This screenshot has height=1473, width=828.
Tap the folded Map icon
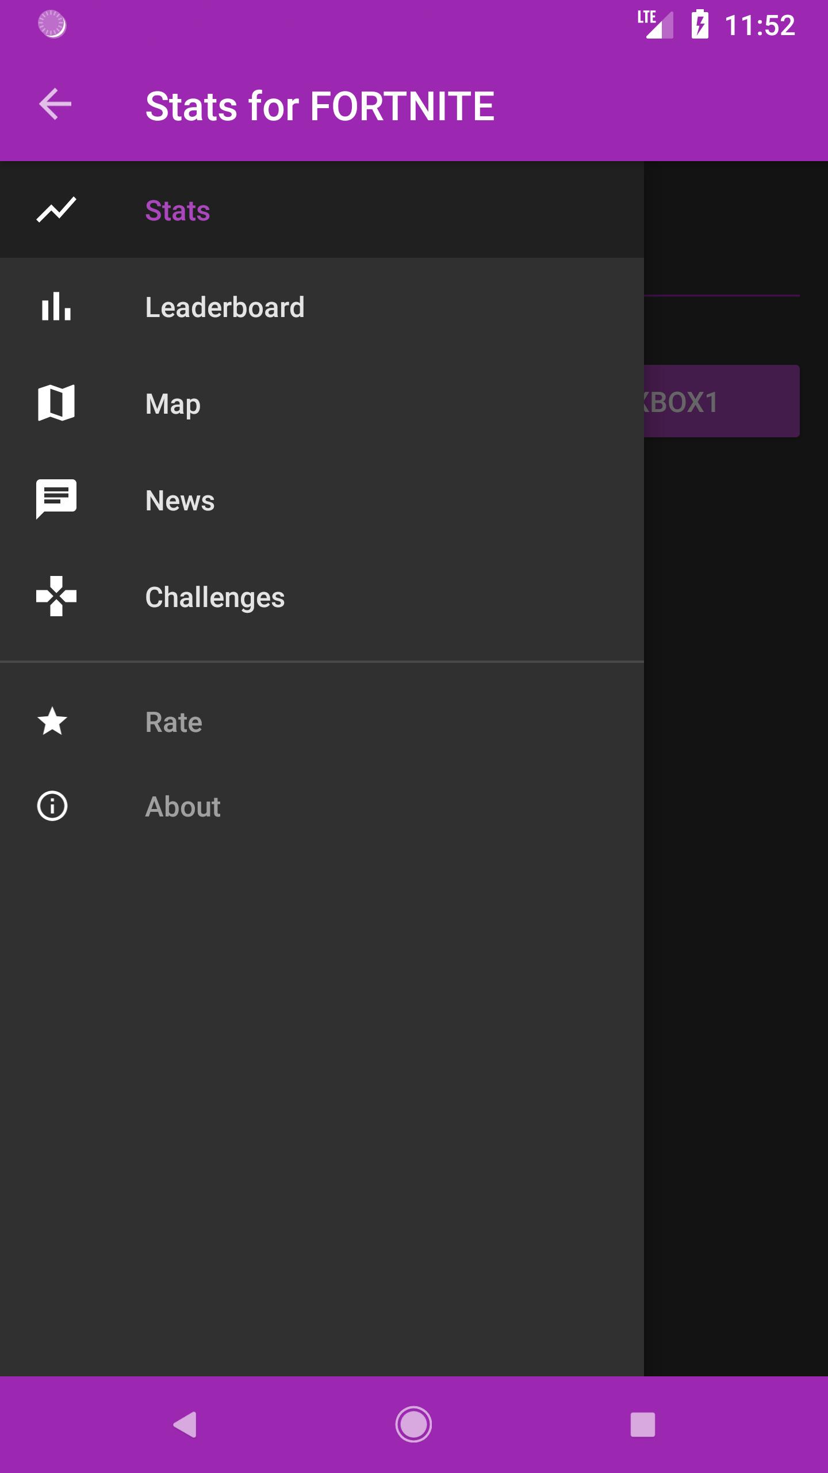click(x=56, y=403)
